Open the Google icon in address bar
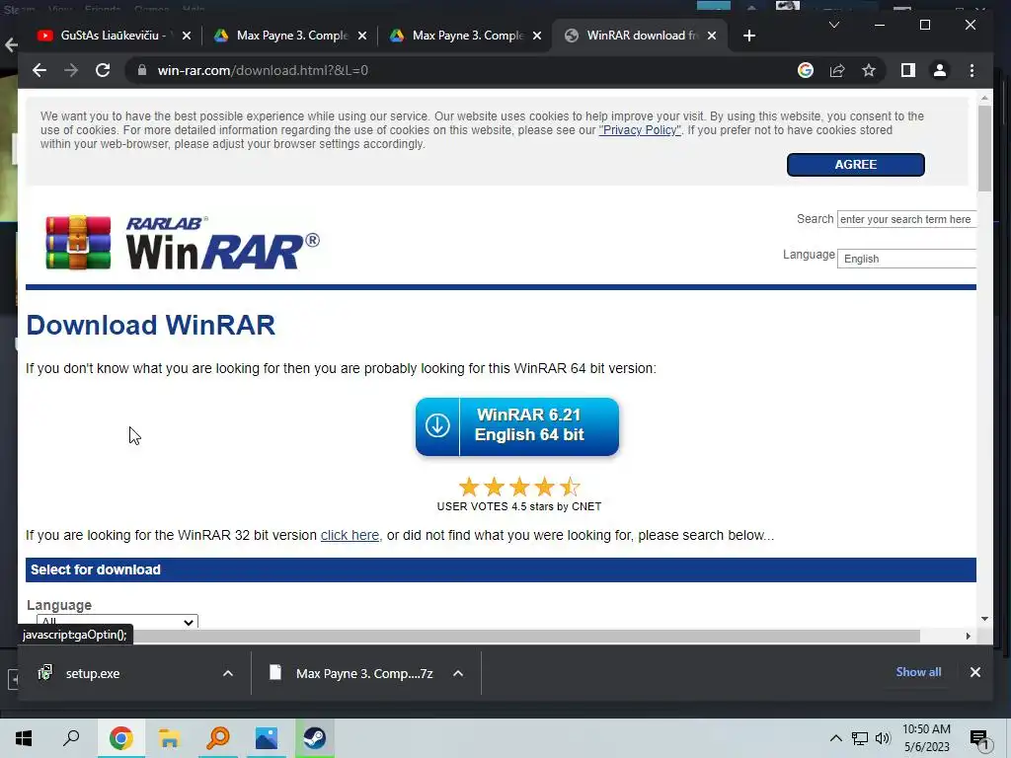Viewport: 1011px width, 758px height. tap(806, 70)
